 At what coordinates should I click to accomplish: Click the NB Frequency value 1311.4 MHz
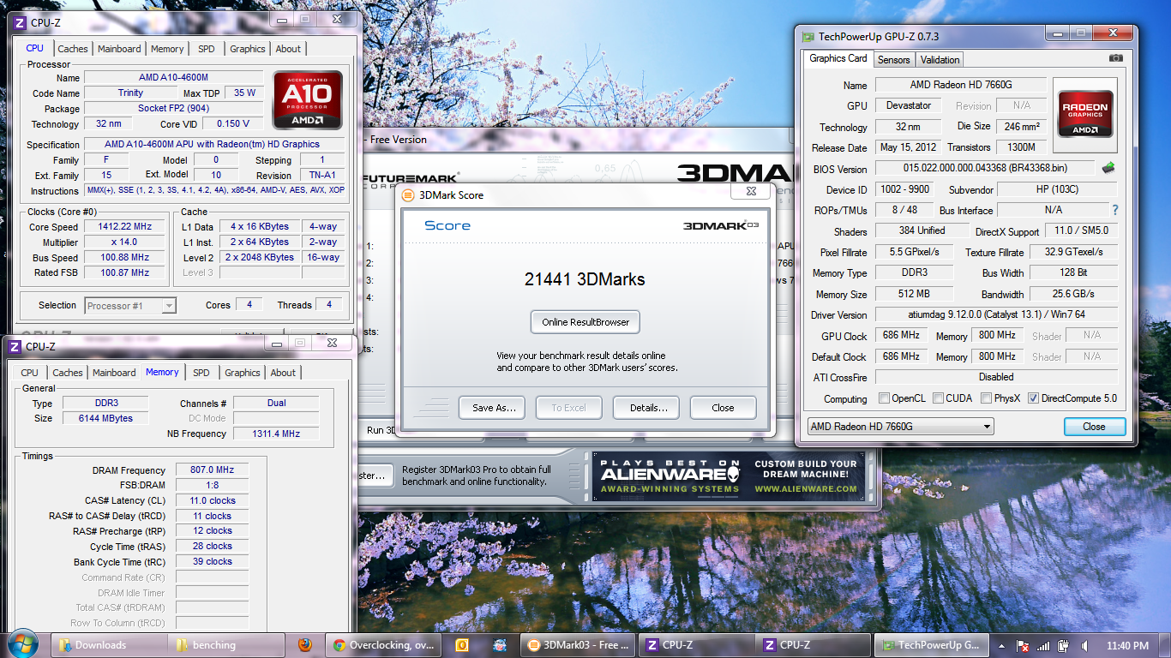[276, 434]
